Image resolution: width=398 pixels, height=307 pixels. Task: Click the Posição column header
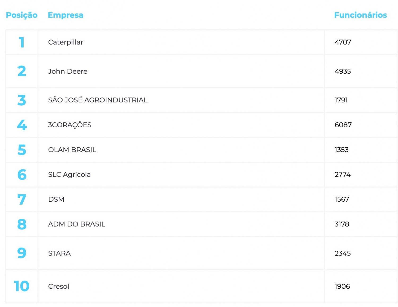pos(22,15)
